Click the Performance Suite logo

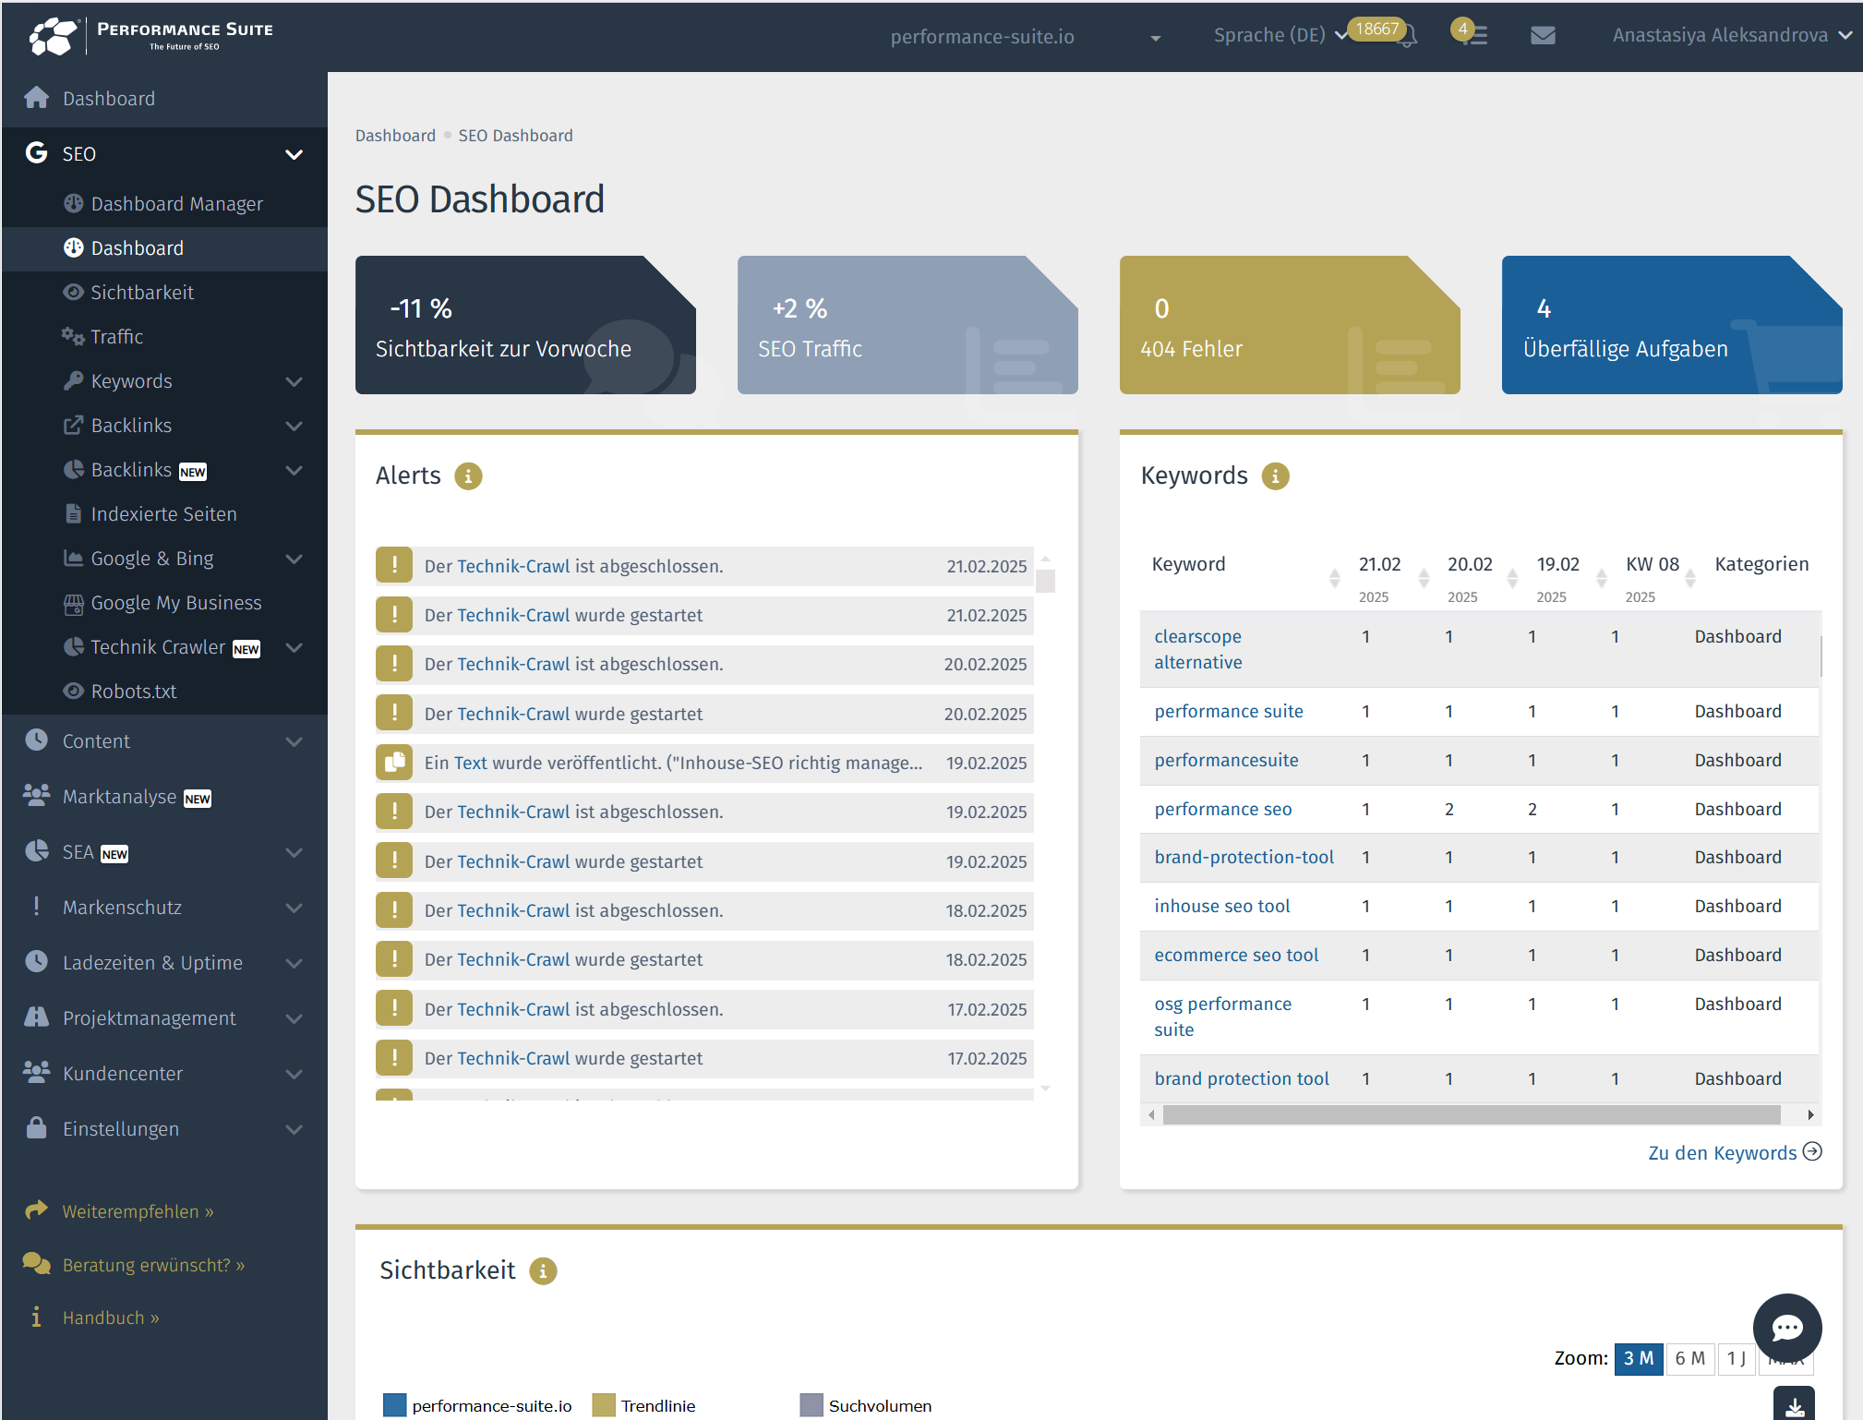pos(151,36)
